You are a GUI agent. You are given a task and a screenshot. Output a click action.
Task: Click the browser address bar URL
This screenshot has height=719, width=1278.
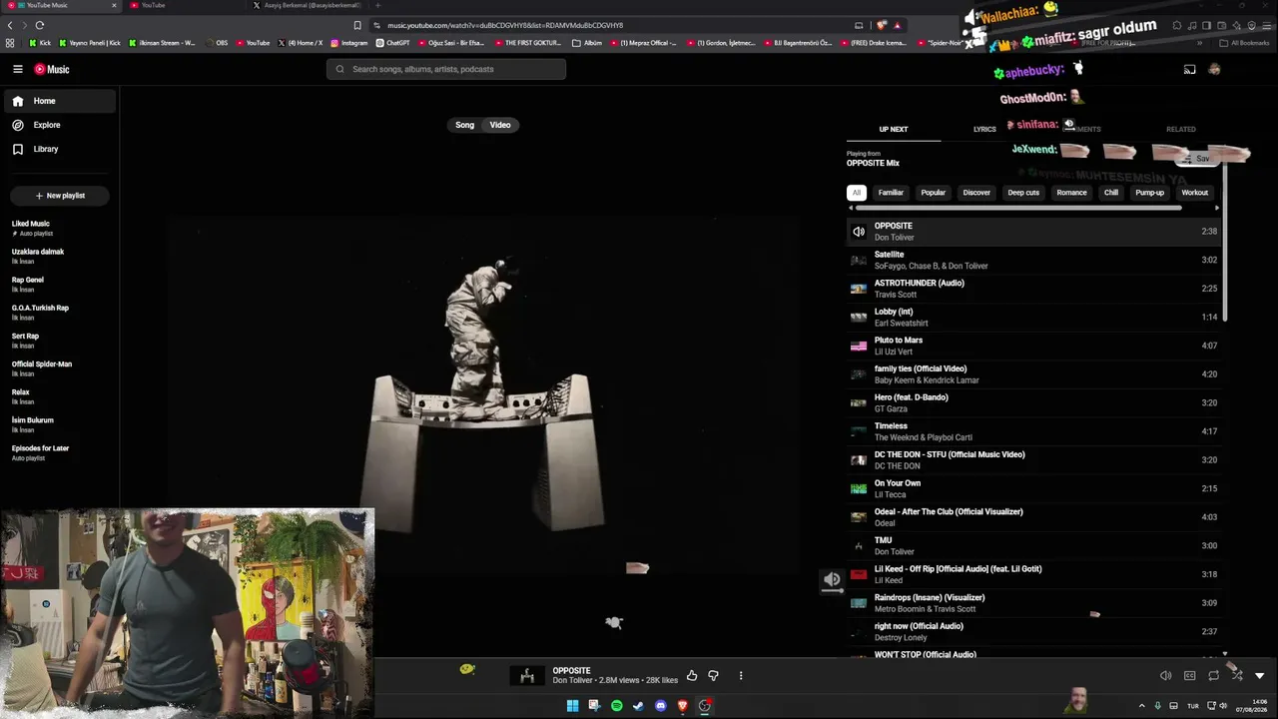coord(505,25)
